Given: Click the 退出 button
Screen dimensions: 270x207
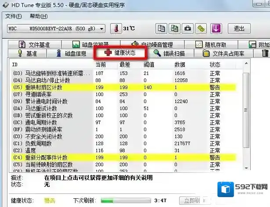Looking at the screenshot, I should point(239,29).
